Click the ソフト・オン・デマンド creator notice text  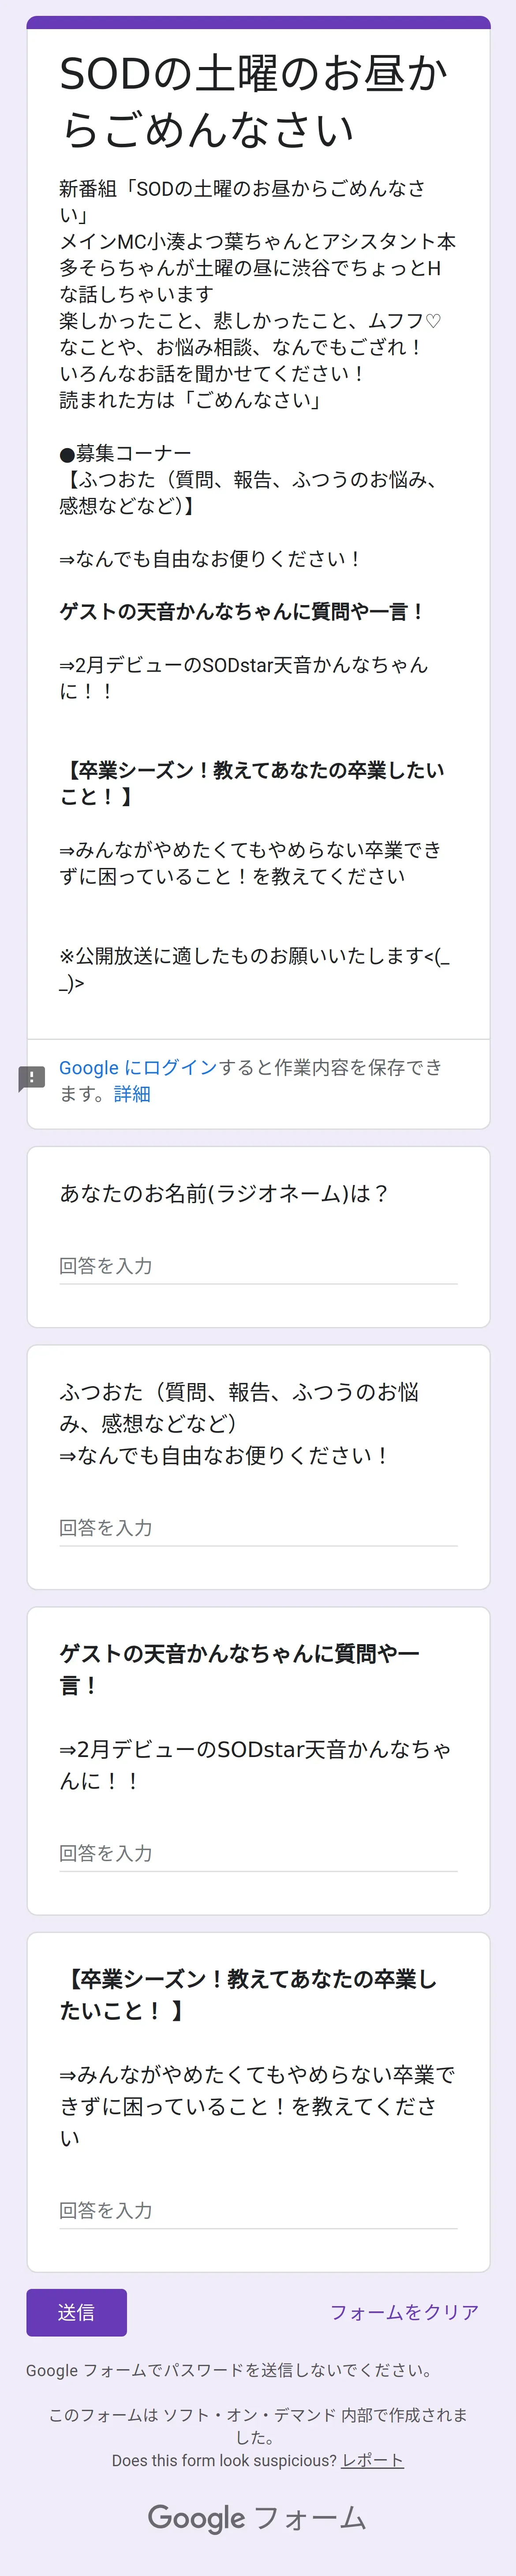pos(257,2415)
